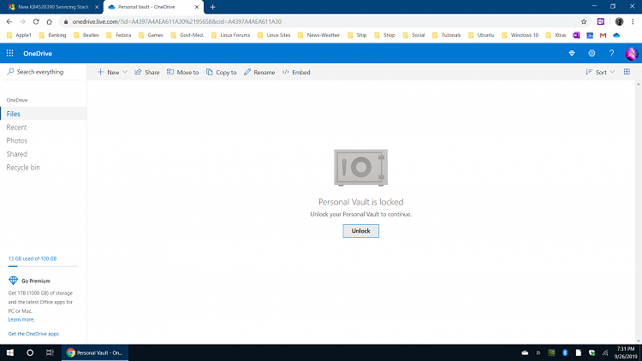Open the Google Calendar bookmark shortcut
Viewport: 642px width, 361px height.
click(x=590, y=35)
